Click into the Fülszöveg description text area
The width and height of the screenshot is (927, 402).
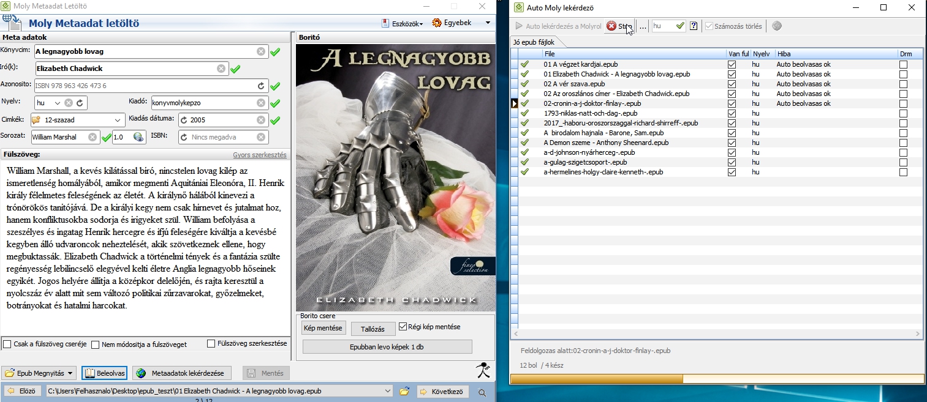145,248
